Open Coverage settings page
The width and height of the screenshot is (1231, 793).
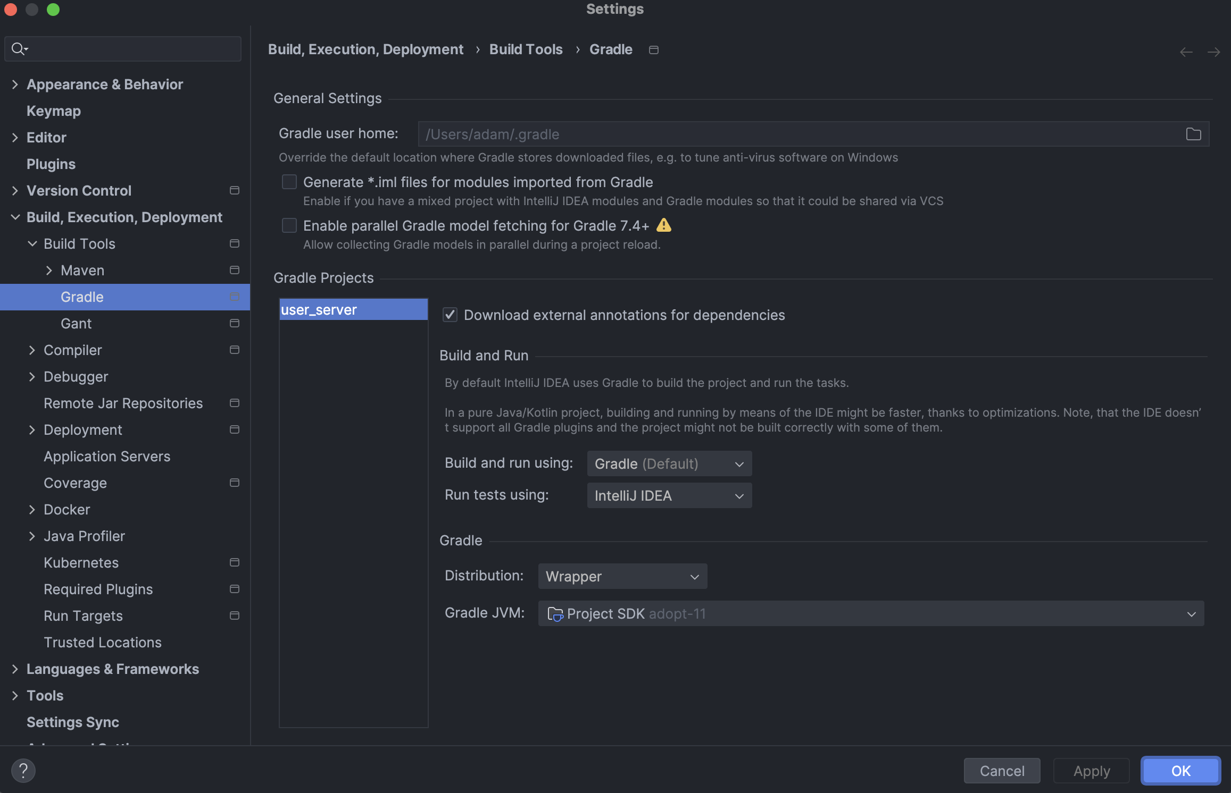pyautogui.click(x=75, y=483)
